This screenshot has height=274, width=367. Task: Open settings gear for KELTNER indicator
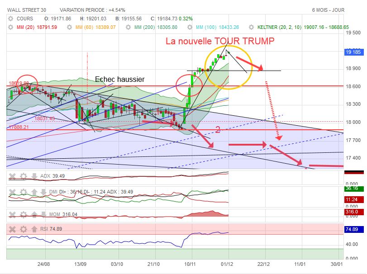click(251, 27)
